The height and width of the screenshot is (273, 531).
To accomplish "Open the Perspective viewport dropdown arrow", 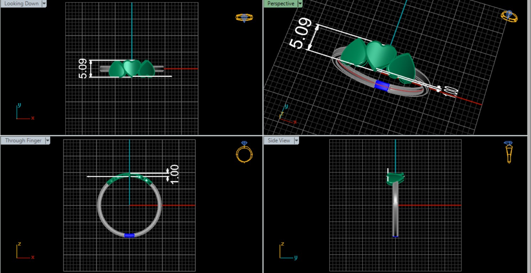I will point(300,4).
